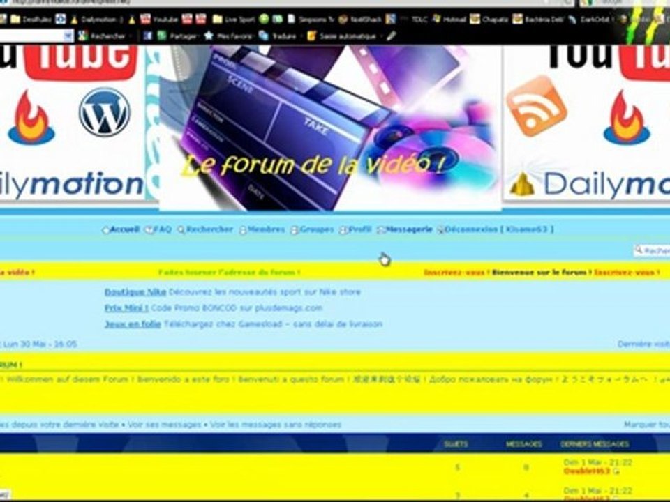The height and width of the screenshot is (502, 670).
Task: Click the YouTube logo in the left banner
Action: click(x=68, y=63)
